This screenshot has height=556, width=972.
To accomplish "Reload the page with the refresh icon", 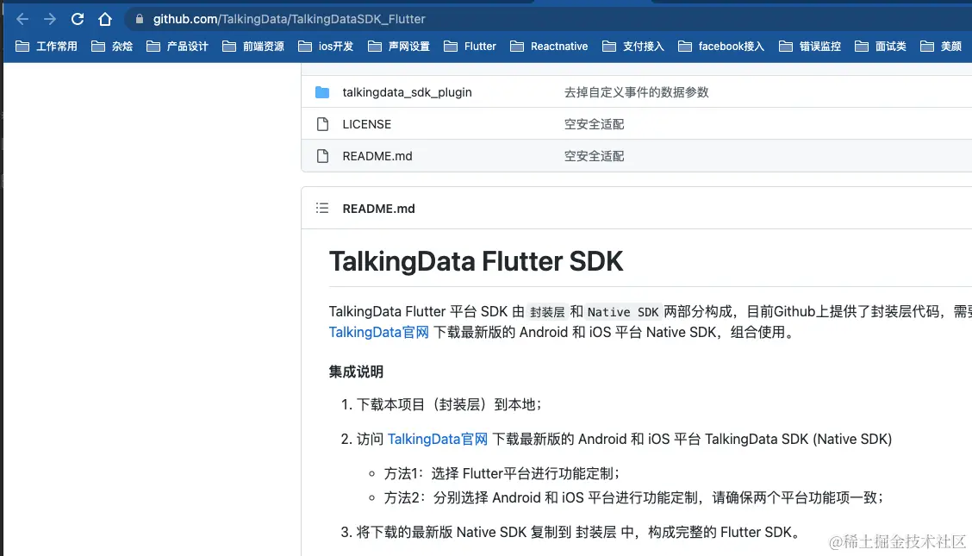I will [x=78, y=19].
